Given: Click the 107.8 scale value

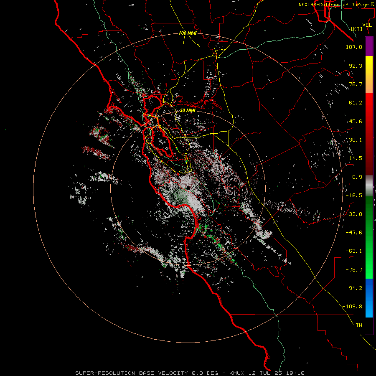Looking at the screenshot, I should pyautogui.click(x=354, y=47).
